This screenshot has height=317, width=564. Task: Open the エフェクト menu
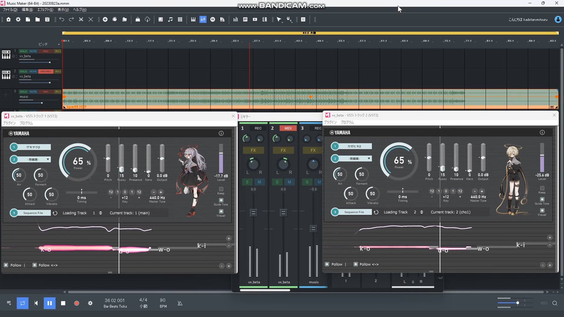click(x=44, y=10)
